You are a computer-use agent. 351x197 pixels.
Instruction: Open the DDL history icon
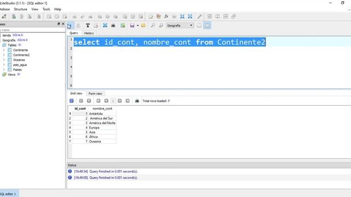click(158, 16)
